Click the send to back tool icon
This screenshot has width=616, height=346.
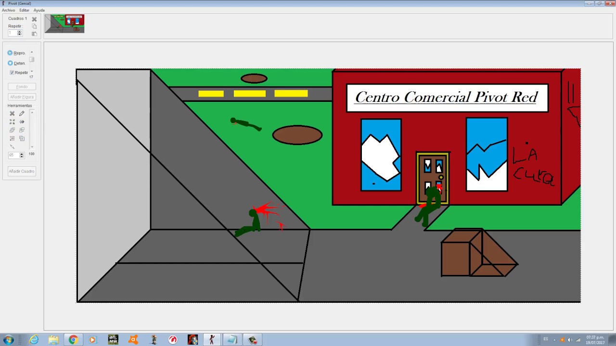pos(22,130)
